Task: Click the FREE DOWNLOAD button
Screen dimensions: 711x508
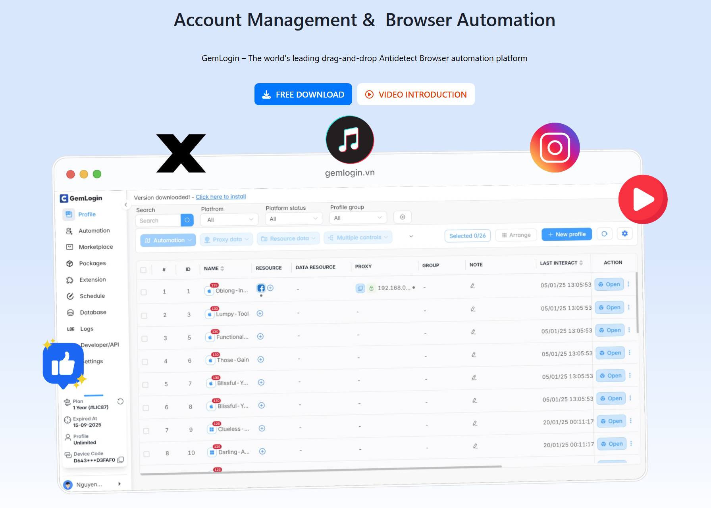Action: point(303,94)
